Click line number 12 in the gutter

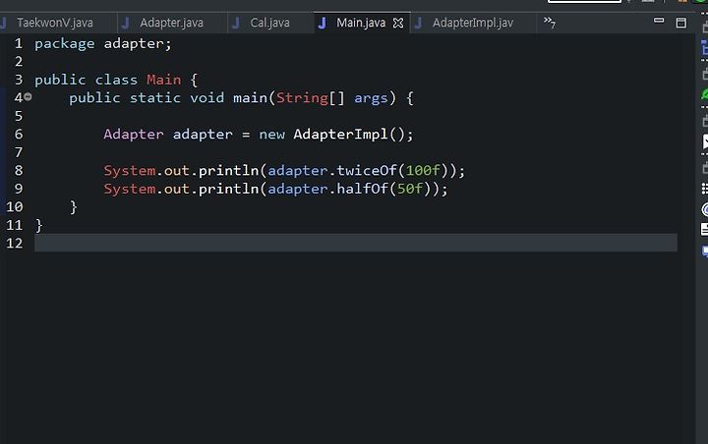pos(14,244)
